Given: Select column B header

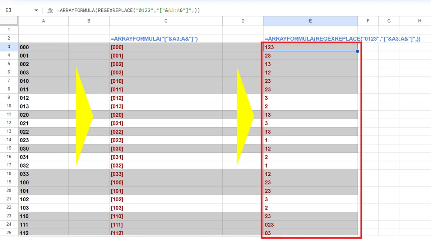Looking at the screenshot, I should pos(89,21).
